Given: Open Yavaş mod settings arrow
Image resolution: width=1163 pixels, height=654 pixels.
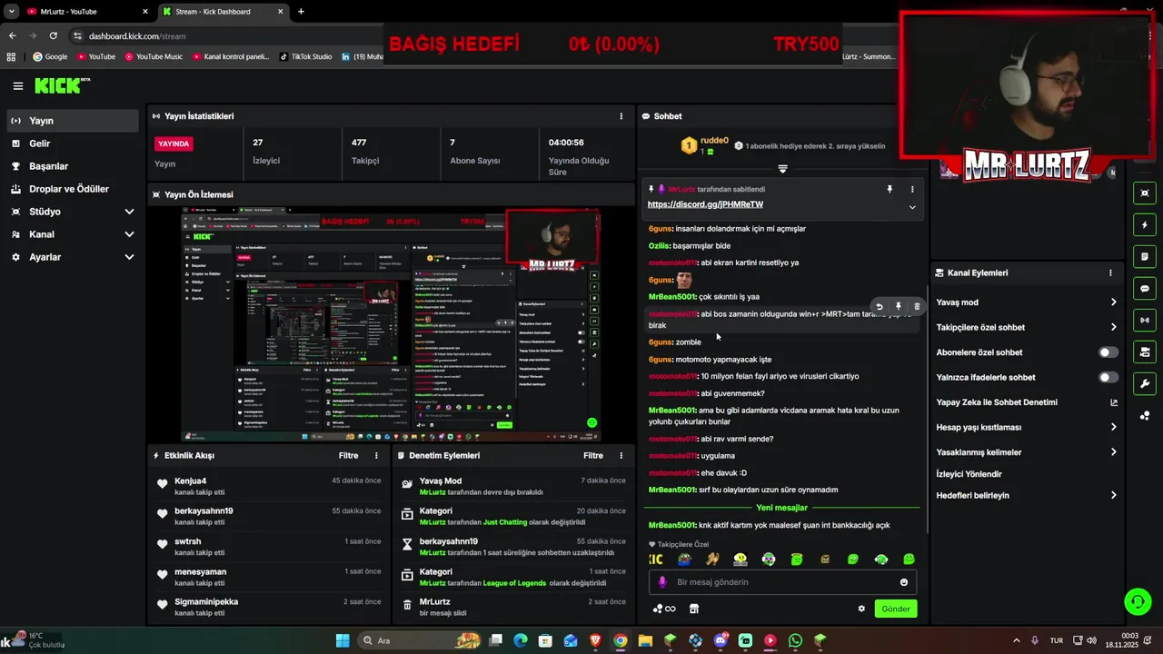Looking at the screenshot, I should pyautogui.click(x=1114, y=302).
